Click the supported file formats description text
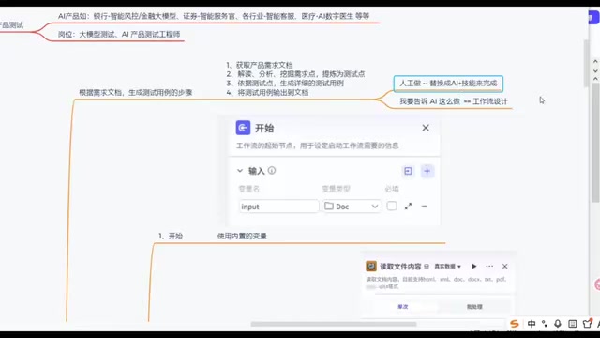Viewport: 600px width, 338px height. click(436, 283)
